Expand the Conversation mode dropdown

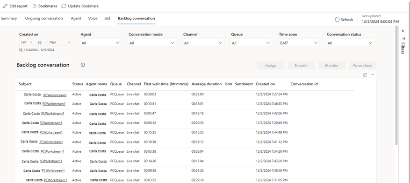tap(152, 43)
